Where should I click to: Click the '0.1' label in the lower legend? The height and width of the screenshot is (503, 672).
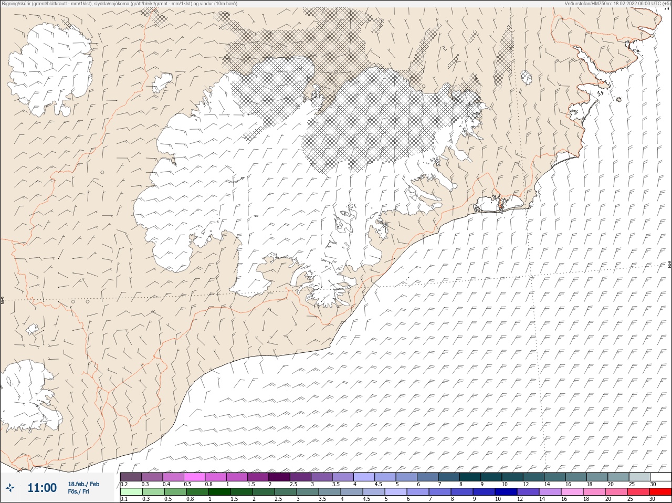[124, 499]
